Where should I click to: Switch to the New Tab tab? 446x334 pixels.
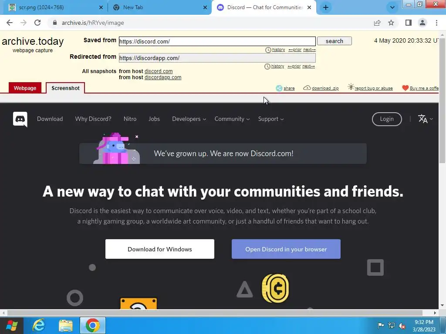click(159, 7)
